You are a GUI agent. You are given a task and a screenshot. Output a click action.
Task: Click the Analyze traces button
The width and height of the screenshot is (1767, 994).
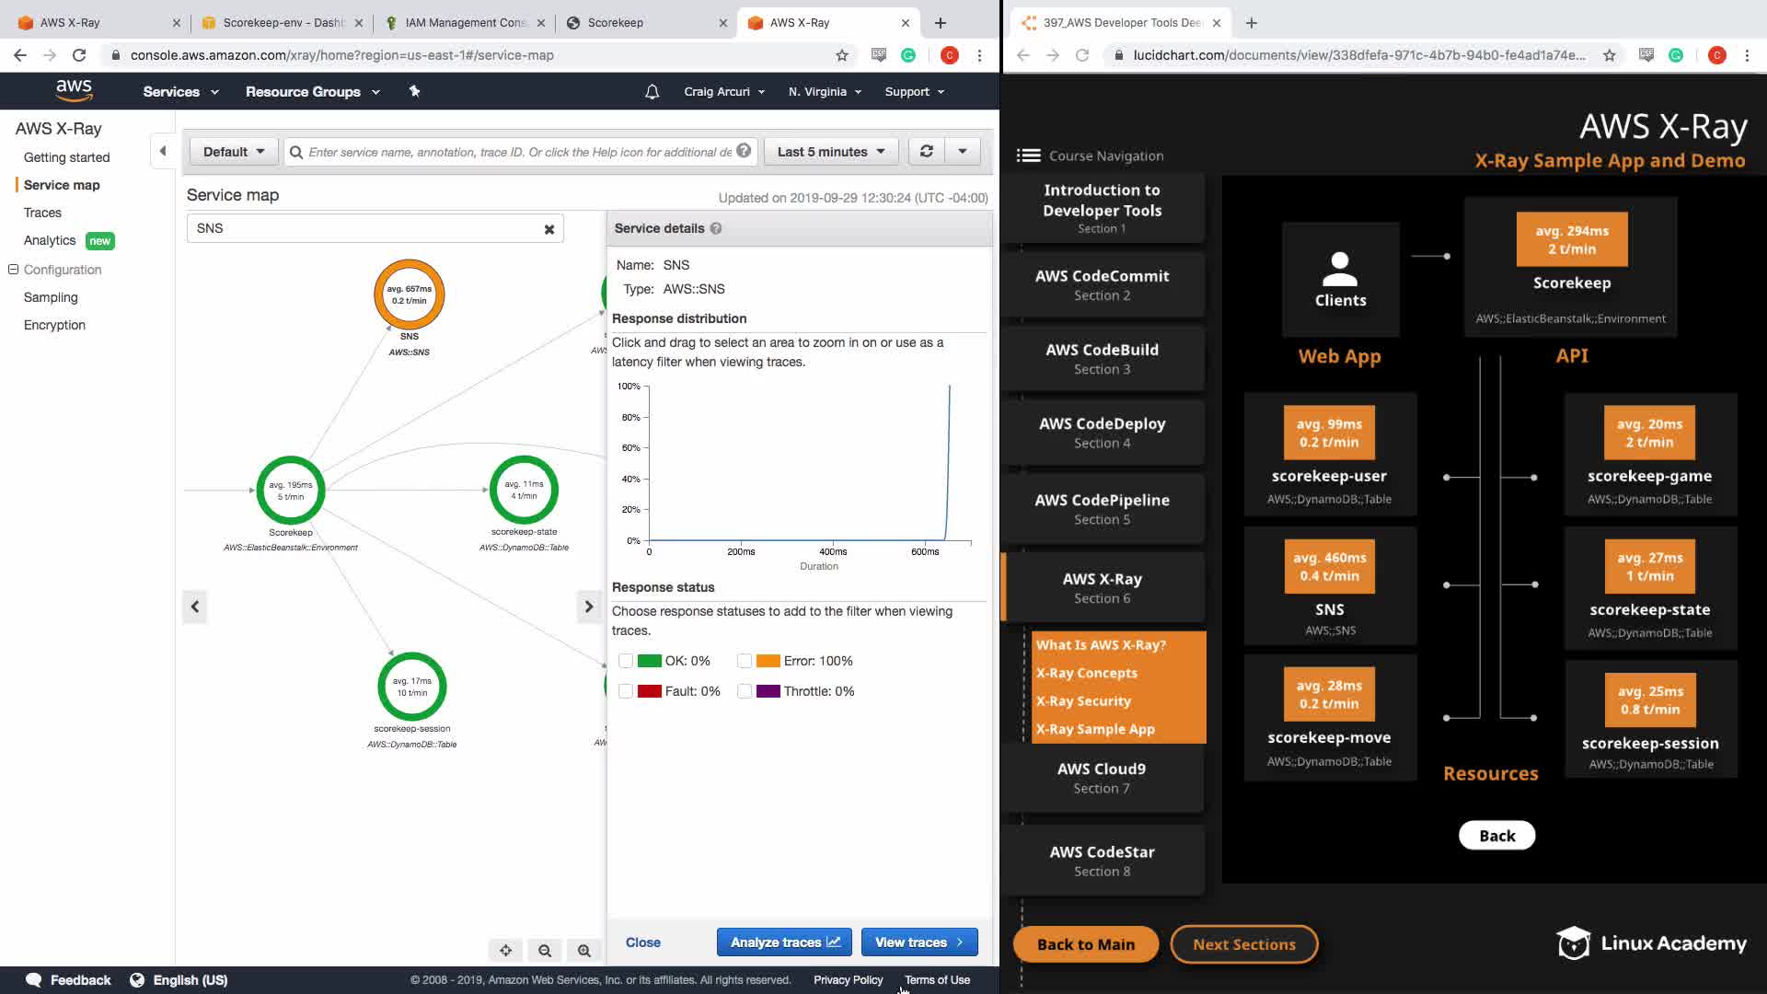coord(784,942)
